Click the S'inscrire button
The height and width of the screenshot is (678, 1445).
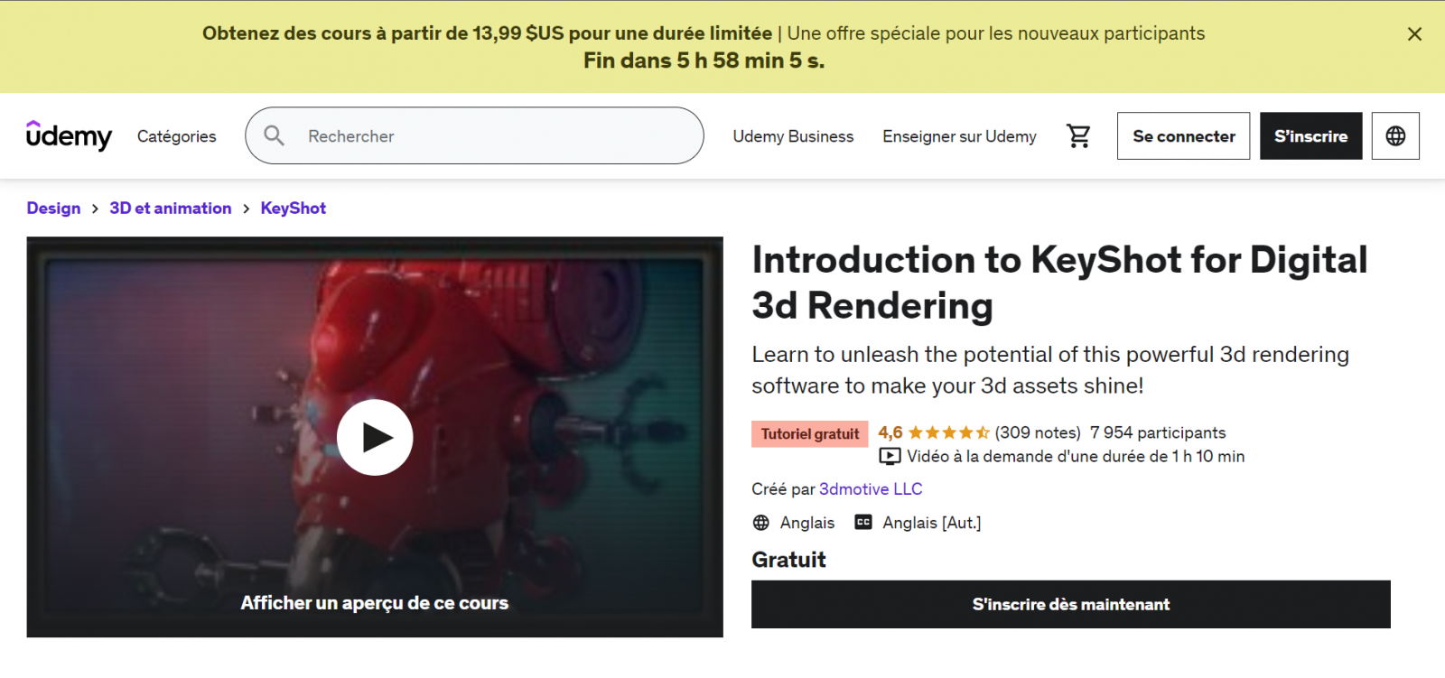[1310, 136]
